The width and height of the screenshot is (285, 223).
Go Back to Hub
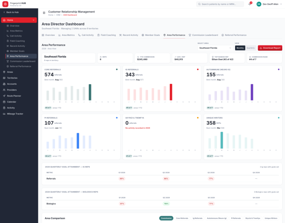coord(11,12)
